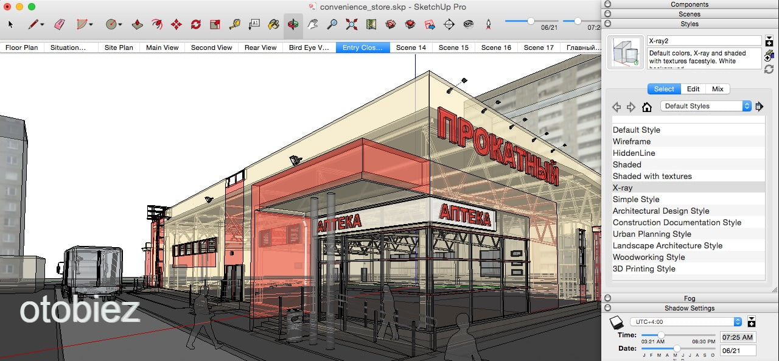Image resolution: width=779 pixels, height=361 pixels.
Task: Select the Position Camera tool
Action: pos(449,24)
